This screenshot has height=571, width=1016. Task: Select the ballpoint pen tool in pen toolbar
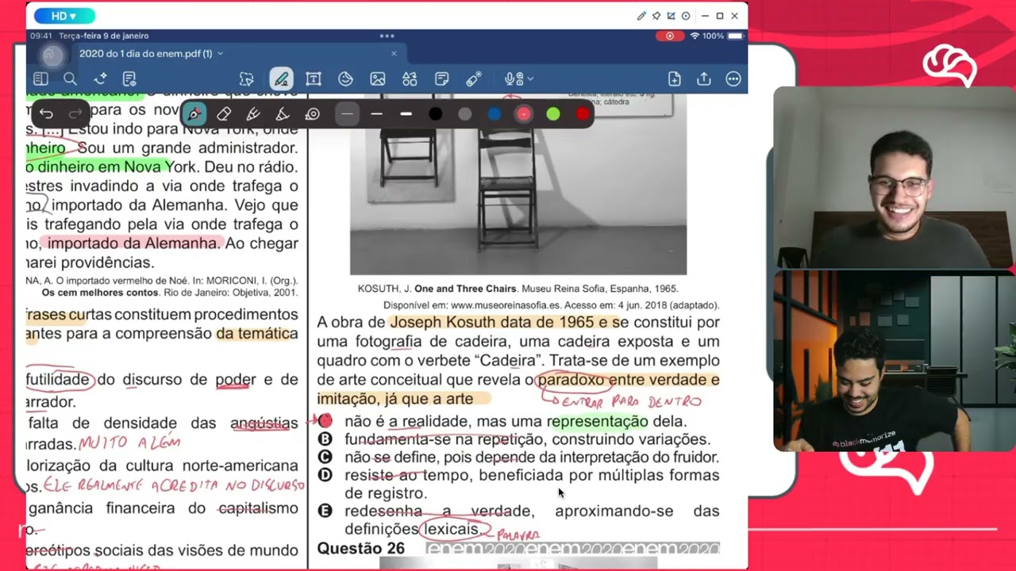click(x=253, y=114)
